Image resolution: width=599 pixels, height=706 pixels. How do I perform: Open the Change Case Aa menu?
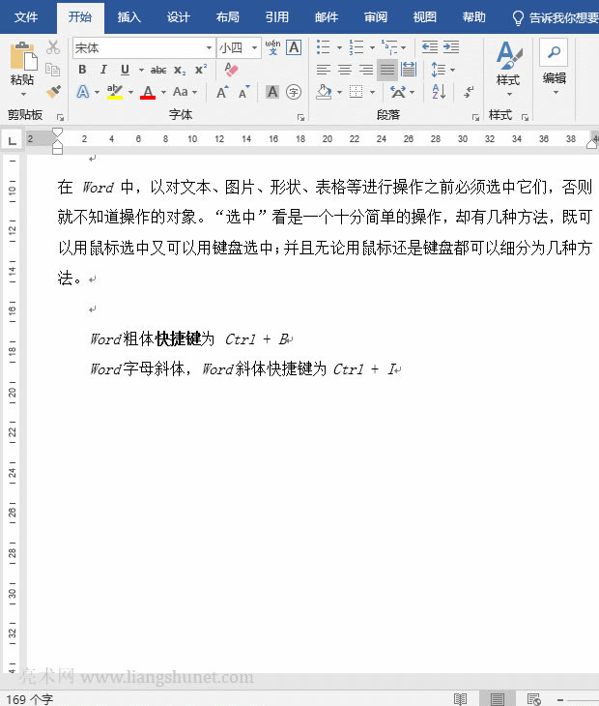pyautogui.click(x=181, y=92)
